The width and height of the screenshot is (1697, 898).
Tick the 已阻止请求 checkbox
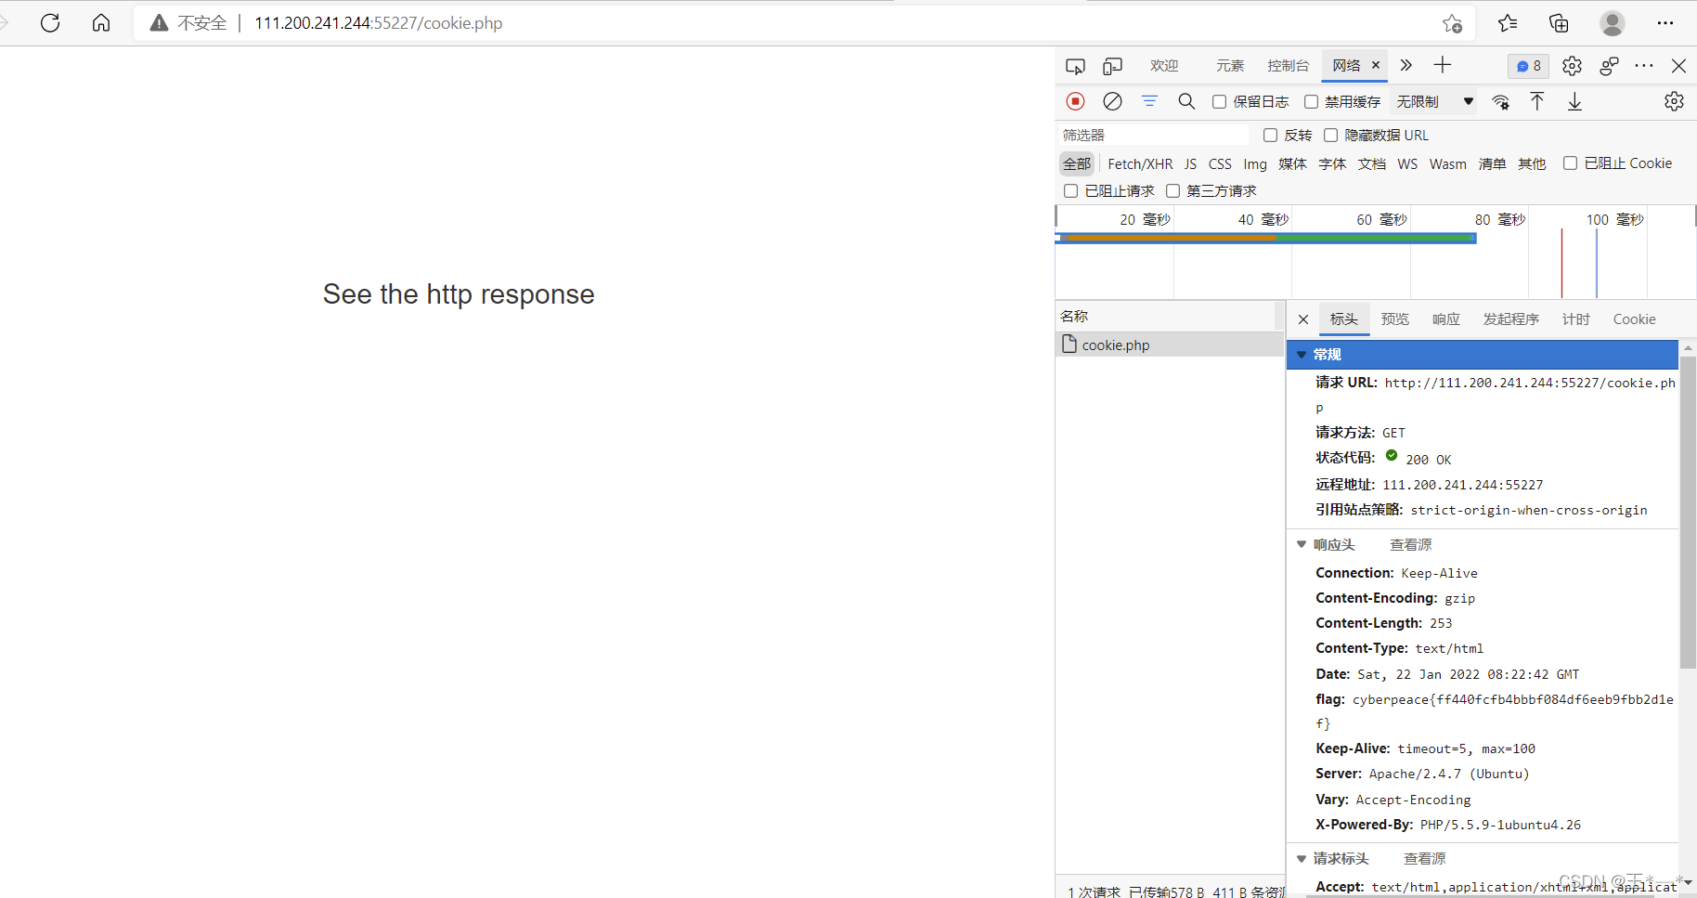click(x=1070, y=190)
